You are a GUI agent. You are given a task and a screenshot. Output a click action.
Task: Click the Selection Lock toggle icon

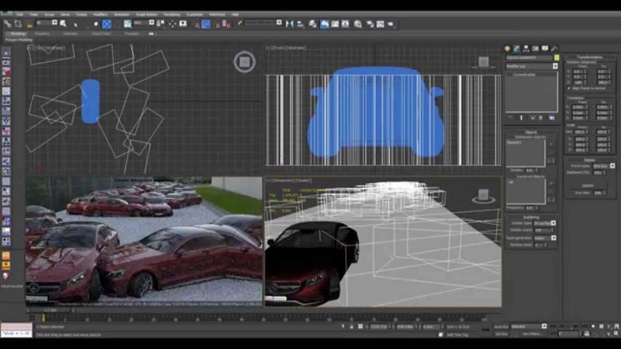351,326
